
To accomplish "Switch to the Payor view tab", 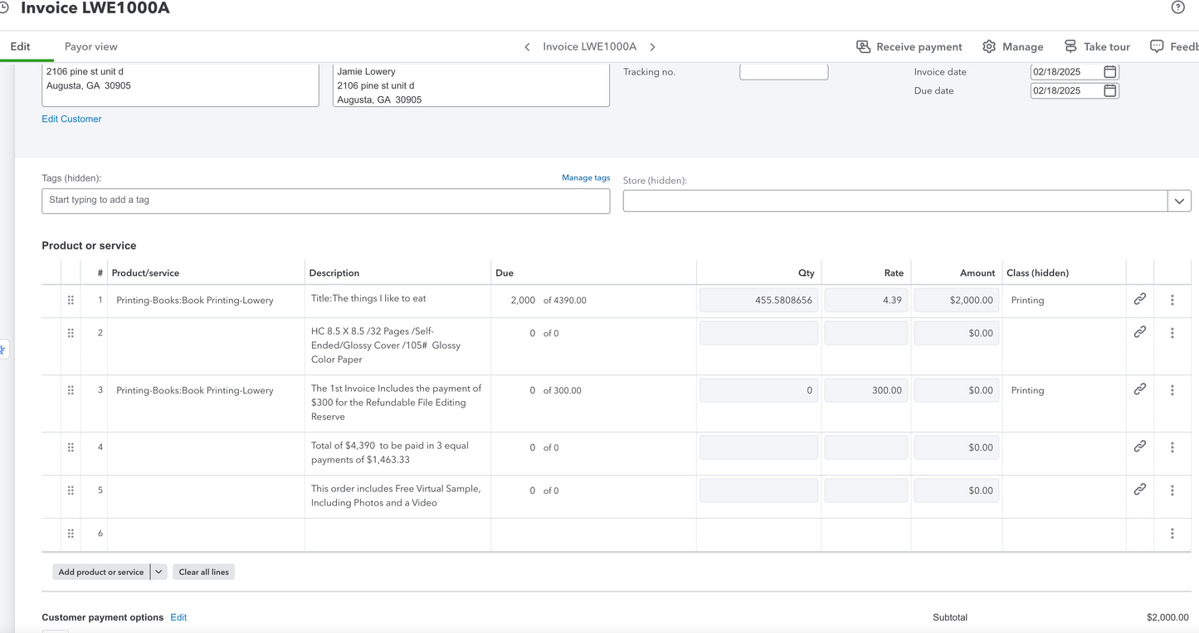I will (x=91, y=46).
